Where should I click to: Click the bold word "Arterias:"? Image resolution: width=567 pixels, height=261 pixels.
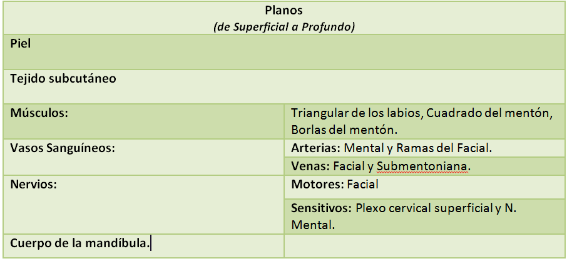pos(315,148)
